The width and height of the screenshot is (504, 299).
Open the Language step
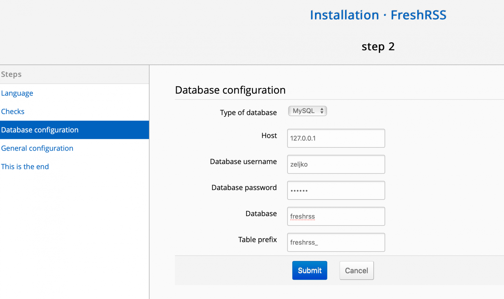click(x=17, y=93)
